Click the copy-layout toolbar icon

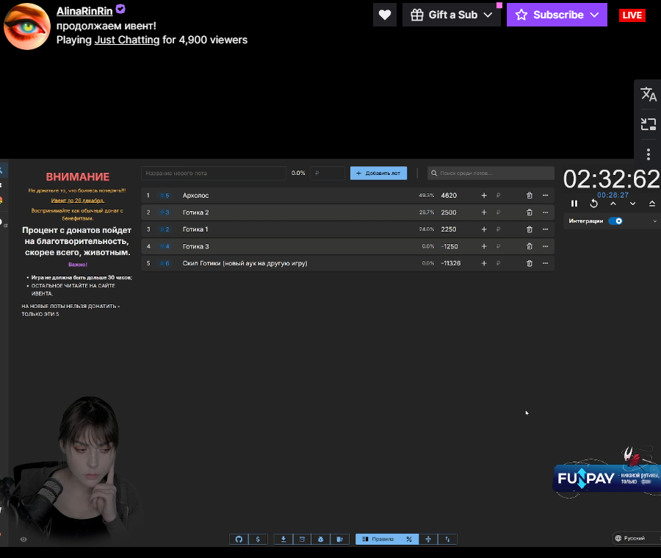point(339,539)
